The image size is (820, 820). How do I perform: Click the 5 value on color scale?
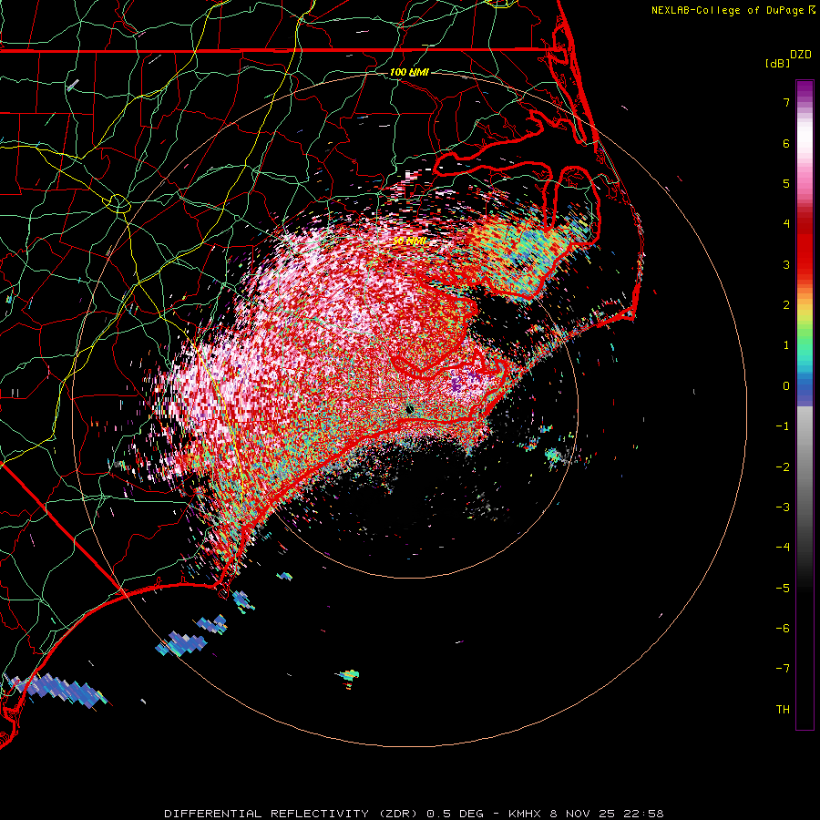click(786, 183)
